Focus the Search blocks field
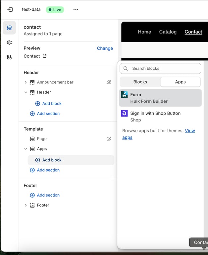208x255 pixels. pyautogui.click(x=160, y=68)
